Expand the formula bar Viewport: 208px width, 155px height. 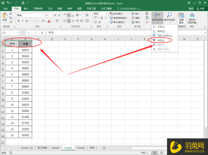coord(205,33)
